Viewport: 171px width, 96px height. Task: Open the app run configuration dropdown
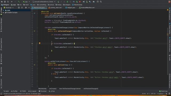[26, 2]
